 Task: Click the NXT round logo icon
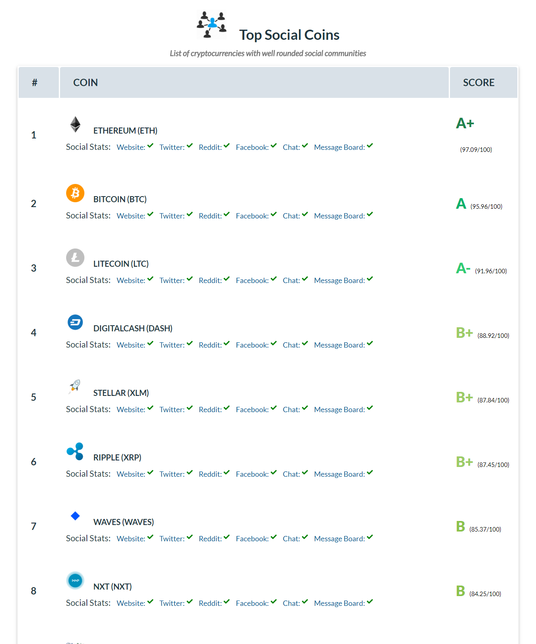tap(75, 580)
